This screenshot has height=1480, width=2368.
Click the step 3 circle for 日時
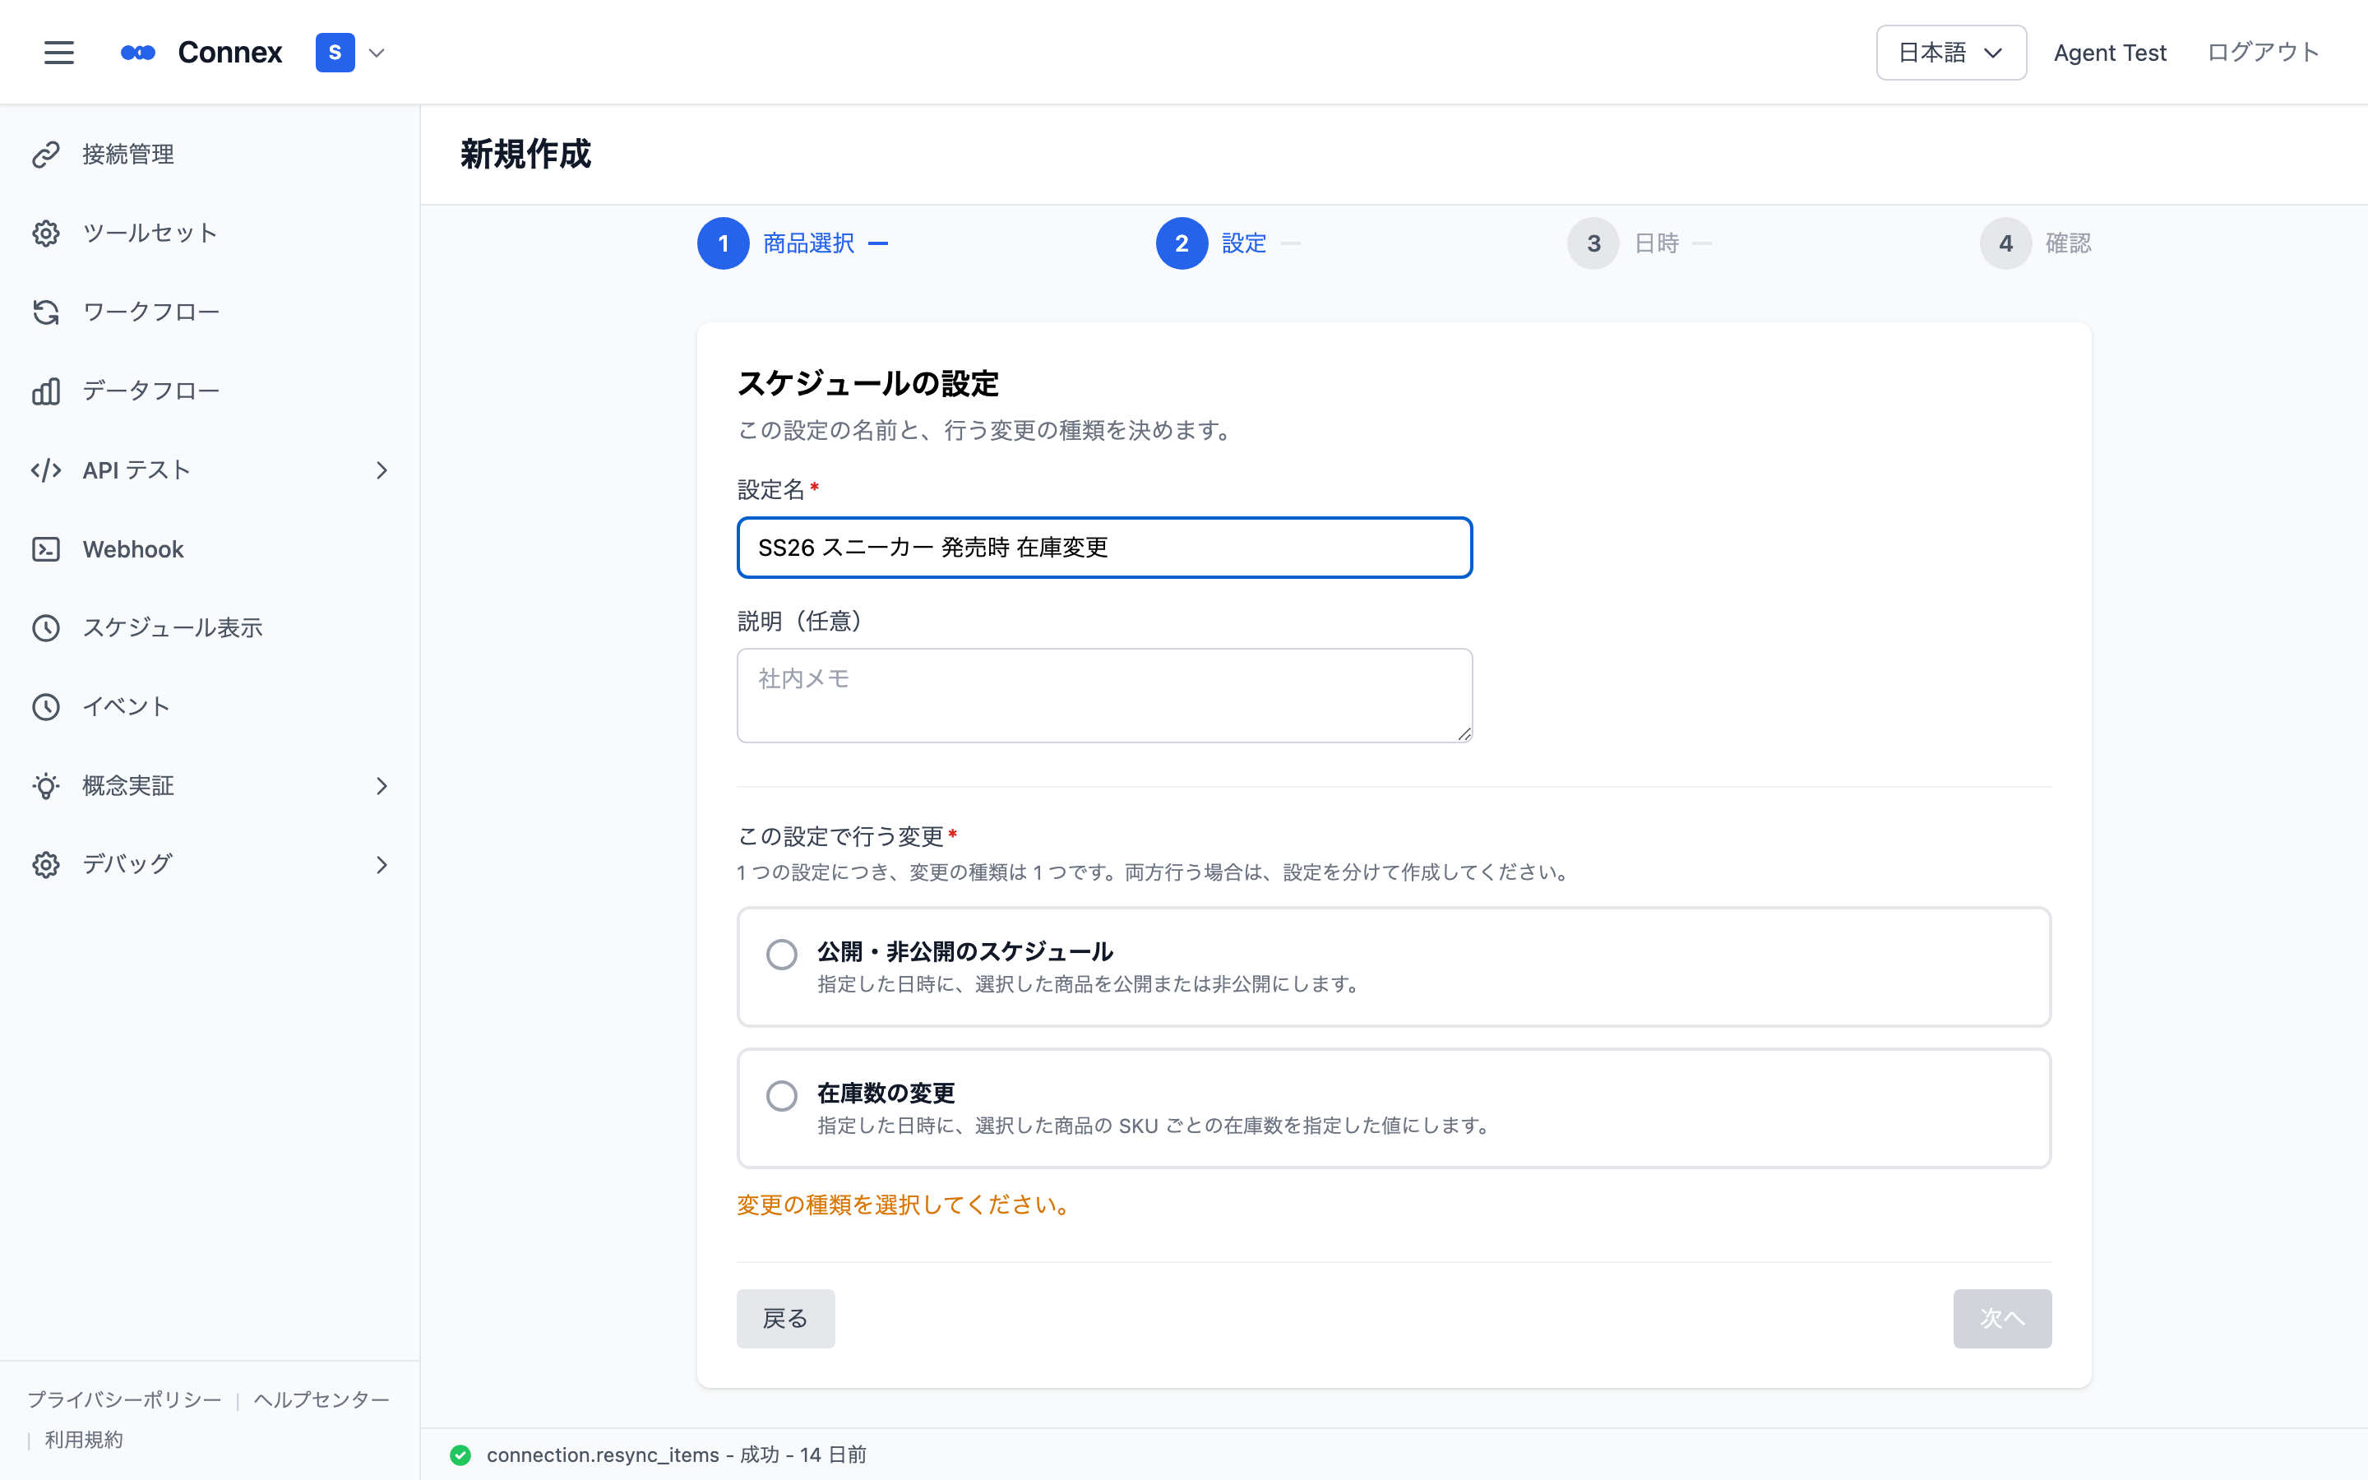click(1594, 243)
